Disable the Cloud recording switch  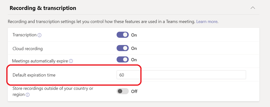[123, 48]
